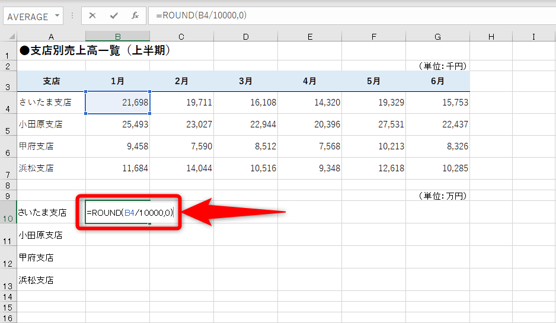Screen dimensions: 556x323
Task: Select row 10 header
Action: (x=8, y=212)
